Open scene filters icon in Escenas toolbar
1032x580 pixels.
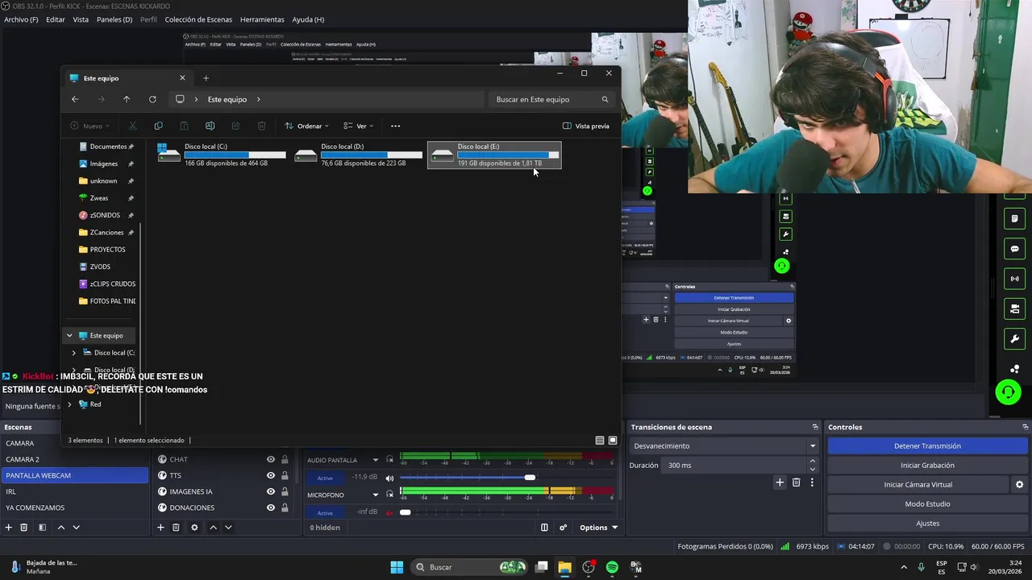click(42, 528)
